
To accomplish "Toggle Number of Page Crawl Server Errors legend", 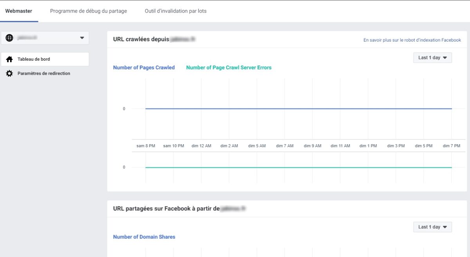I will point(229,67).
